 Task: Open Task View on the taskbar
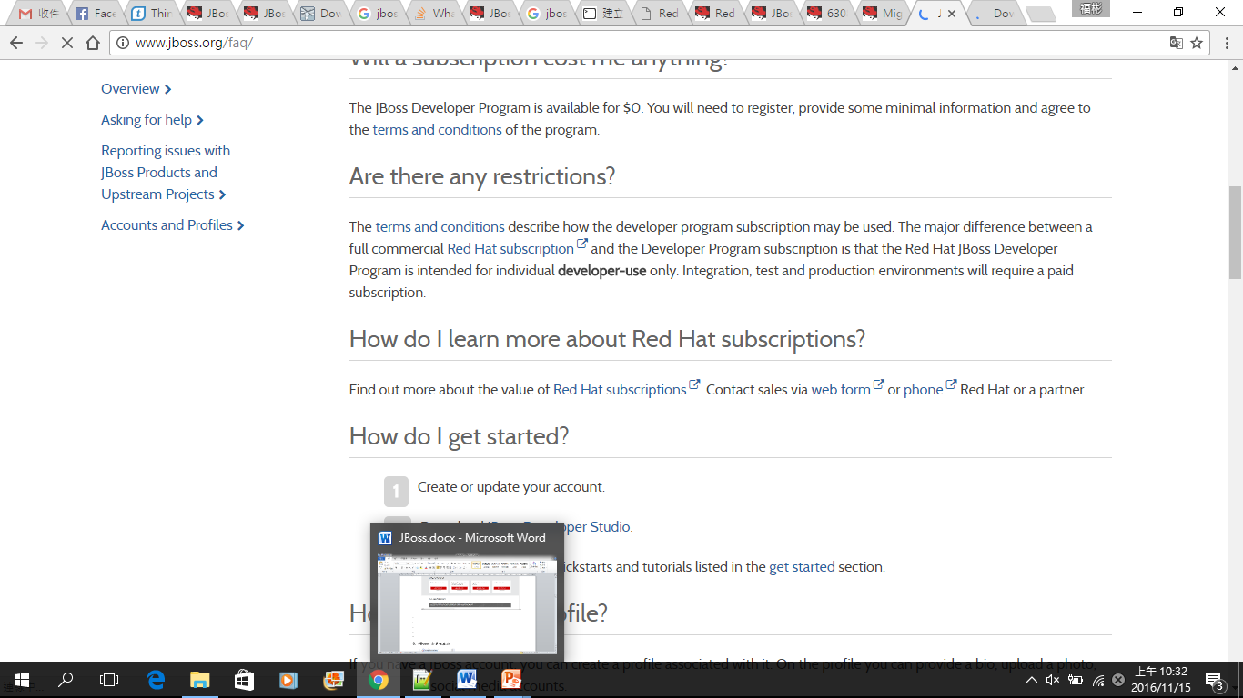click(109, 680)
